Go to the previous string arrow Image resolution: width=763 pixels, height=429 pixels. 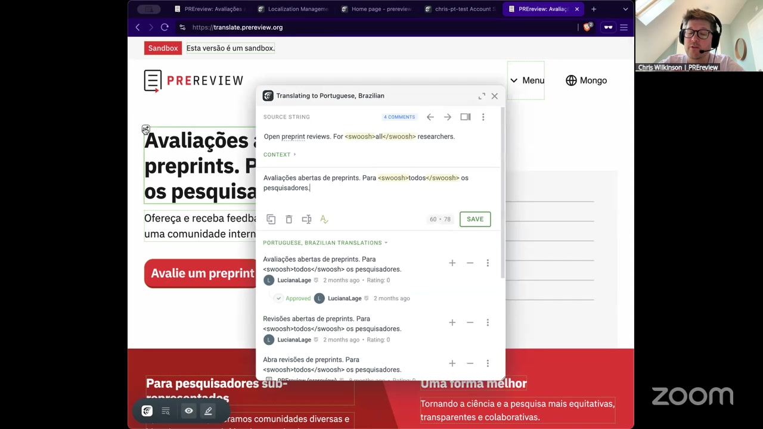click(x=430, y=117)
